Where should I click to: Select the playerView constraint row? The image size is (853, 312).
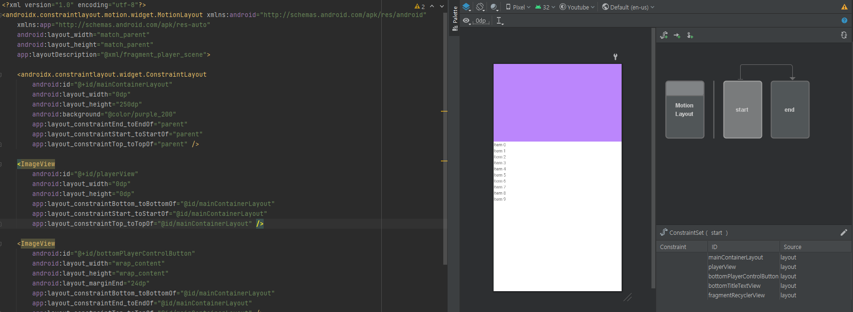(754, 267)
